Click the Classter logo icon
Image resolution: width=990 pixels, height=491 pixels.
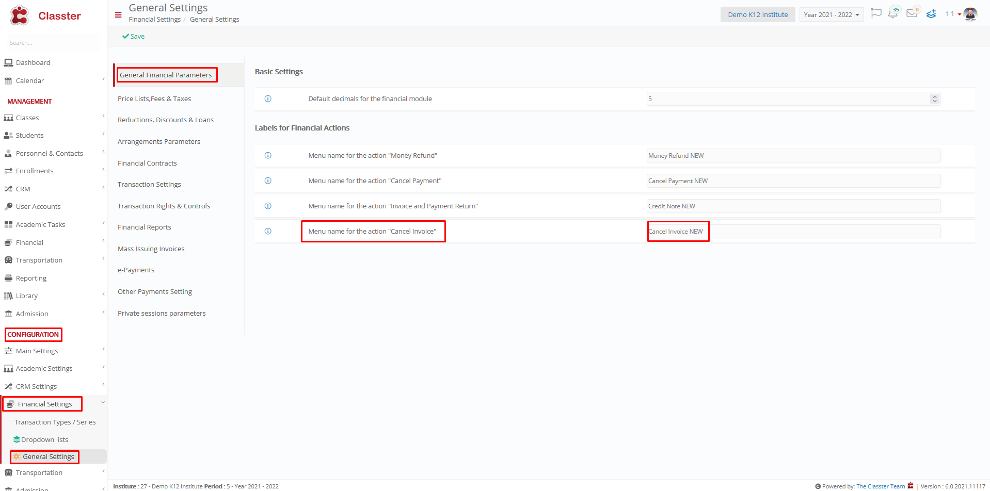coord(20,15)
